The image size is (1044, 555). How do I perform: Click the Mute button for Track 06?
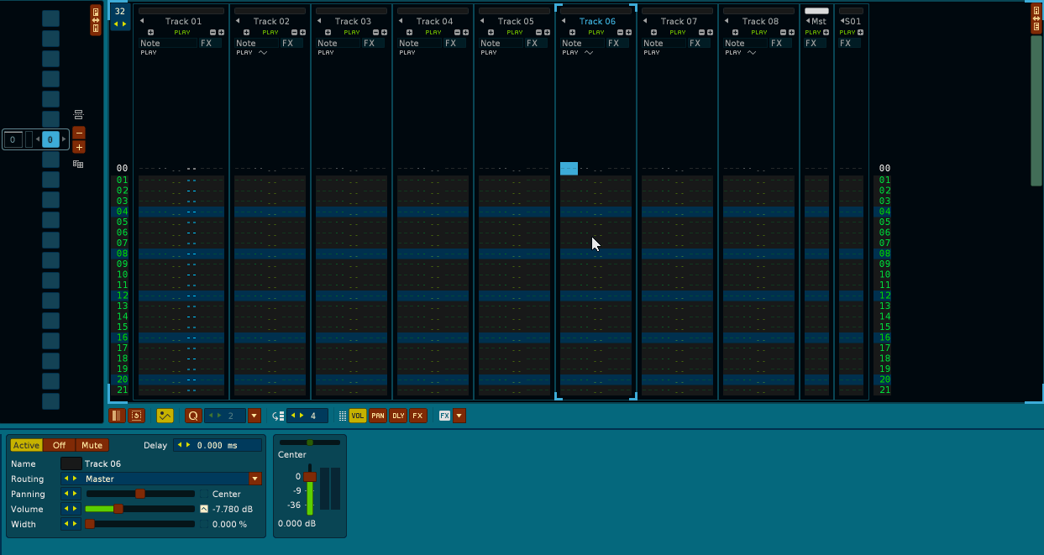92,446
